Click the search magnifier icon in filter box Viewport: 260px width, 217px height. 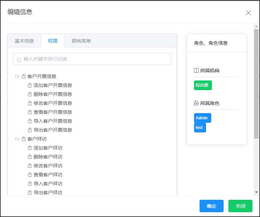click(19, 60)
